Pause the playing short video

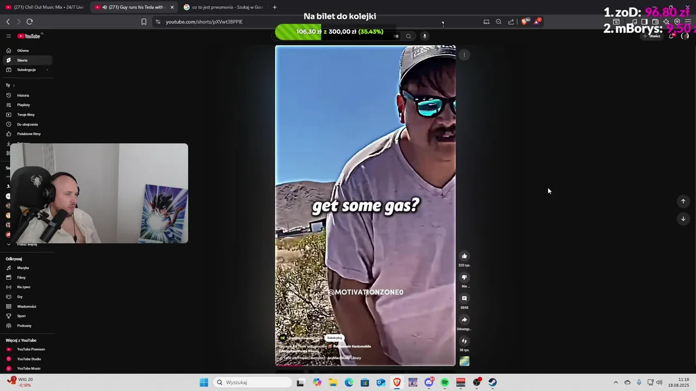pyautogui.click(x=365, y=205)
